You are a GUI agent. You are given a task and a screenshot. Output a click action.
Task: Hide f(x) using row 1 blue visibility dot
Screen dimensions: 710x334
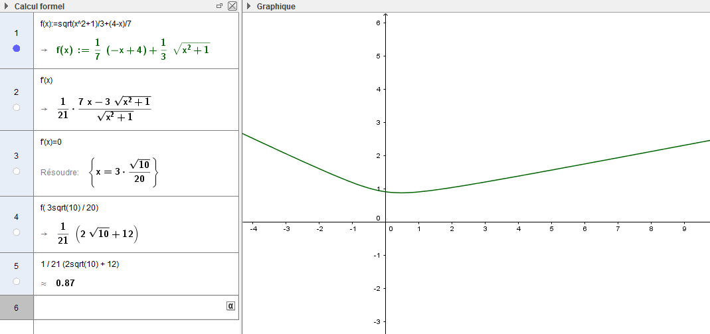[x=17, y=49]
